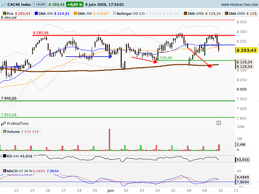Open the RSI (14) 43,916 legend
Screen dimensions: 259x194
(18, 156)
